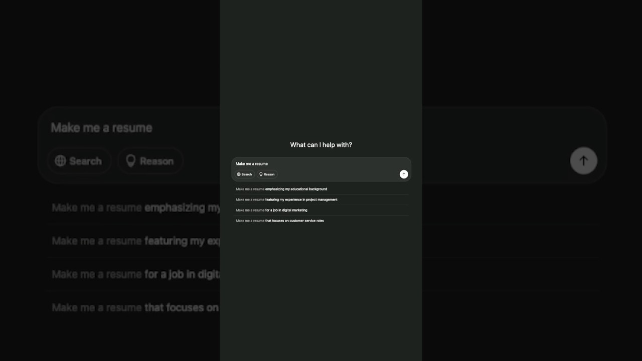Select suggestion 'featuring my experience in project management'
This screenshot has width=642, height=361.
point(322,200)
